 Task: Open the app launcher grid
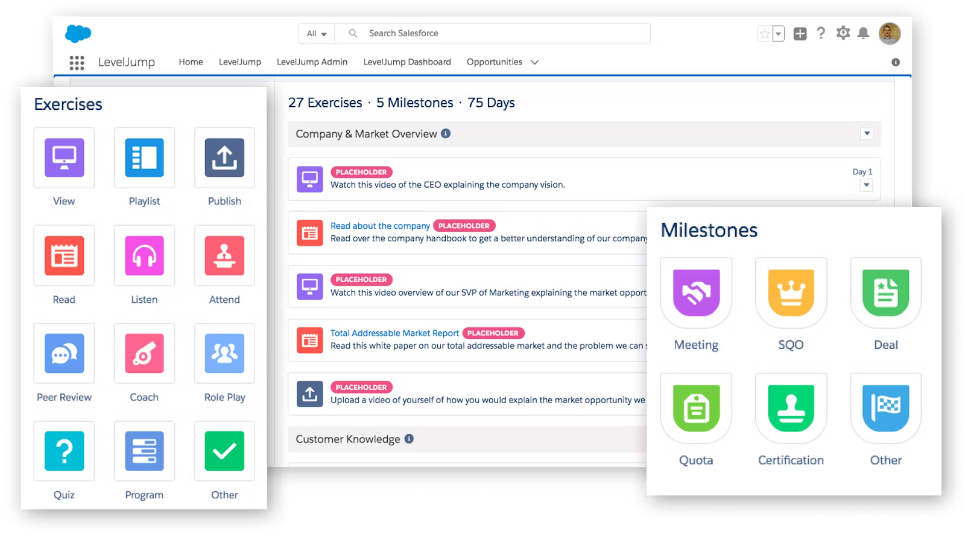[x=77, y=62]
